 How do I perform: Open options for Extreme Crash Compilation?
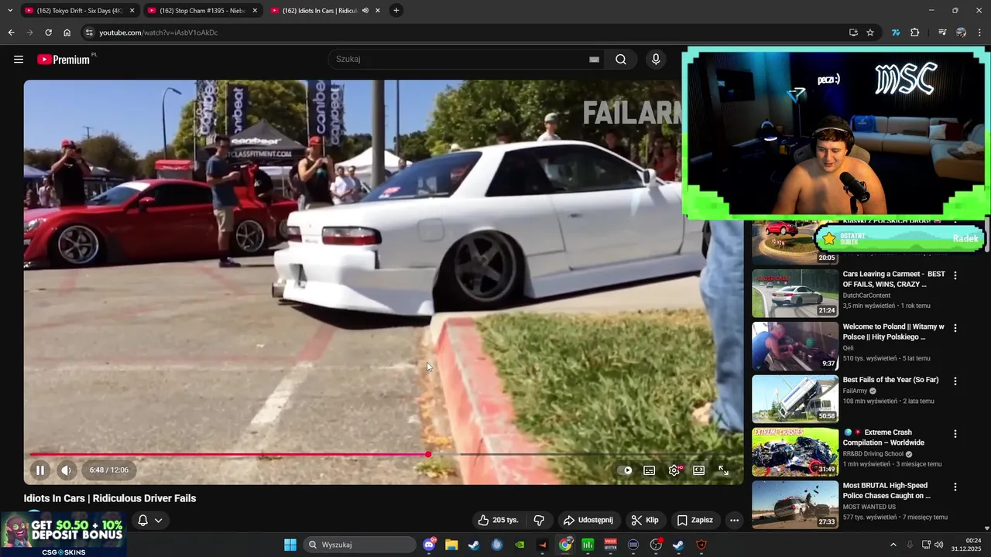coord(955,434)
